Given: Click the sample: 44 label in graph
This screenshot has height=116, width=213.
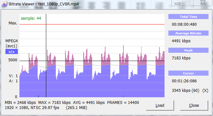Looking at the screenshot, I should coord(31,18).
